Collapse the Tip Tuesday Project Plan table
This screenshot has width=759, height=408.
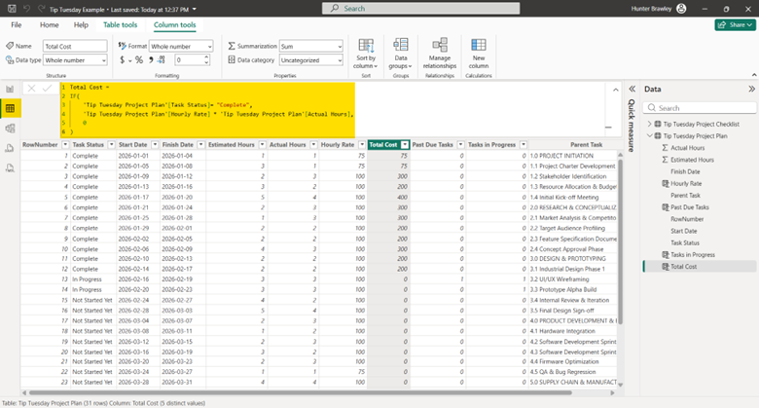(649, 135)
